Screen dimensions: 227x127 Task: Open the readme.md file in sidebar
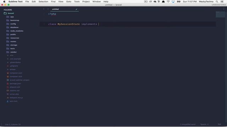point(15,91)
